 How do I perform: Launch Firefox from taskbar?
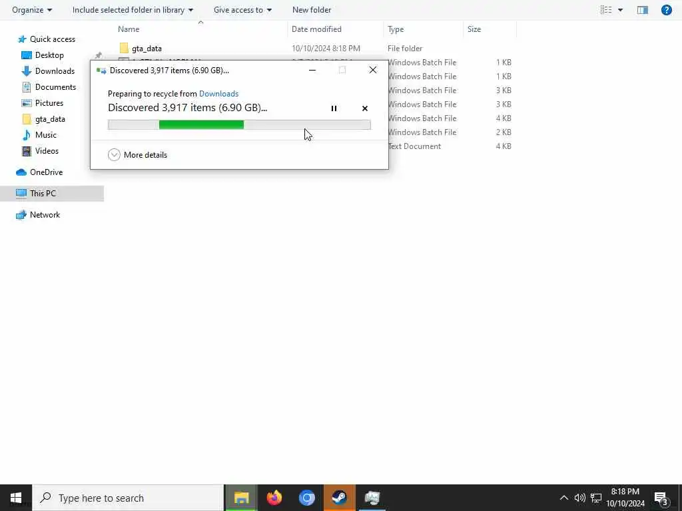pyautogui.click(x=274, y=498)
